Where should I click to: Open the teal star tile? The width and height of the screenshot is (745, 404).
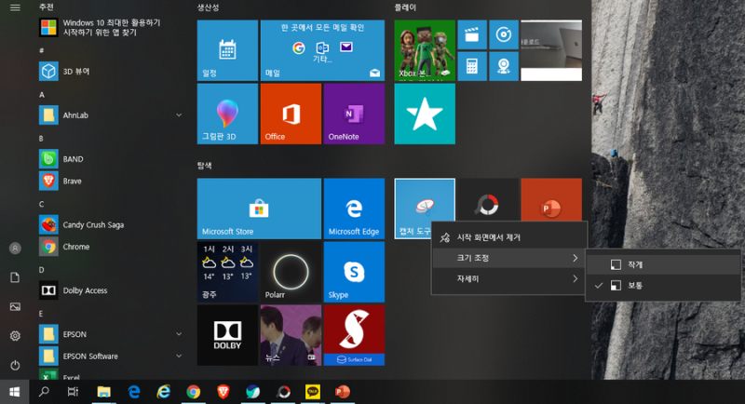(425, 114)
